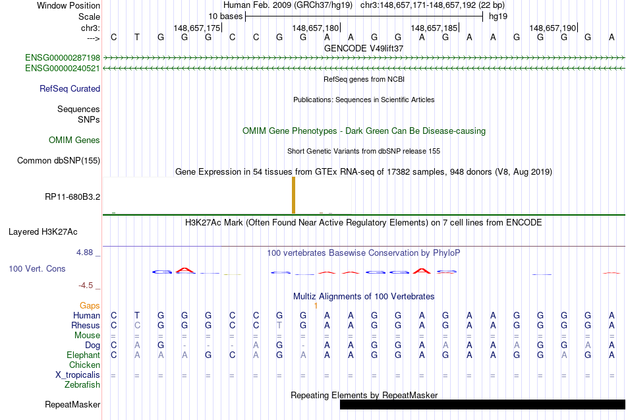Click the GTEx Gene Expression track title

(x=364, y=172)
